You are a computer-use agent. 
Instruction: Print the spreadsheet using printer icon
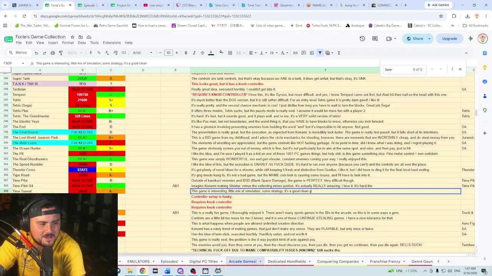point(53,53)
